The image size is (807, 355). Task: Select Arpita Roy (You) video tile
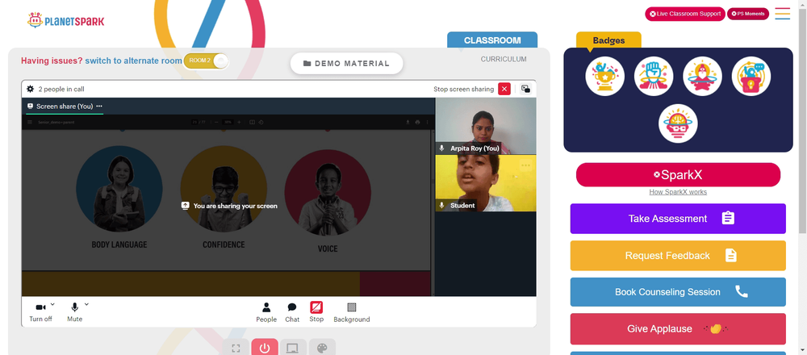[485, 126]
